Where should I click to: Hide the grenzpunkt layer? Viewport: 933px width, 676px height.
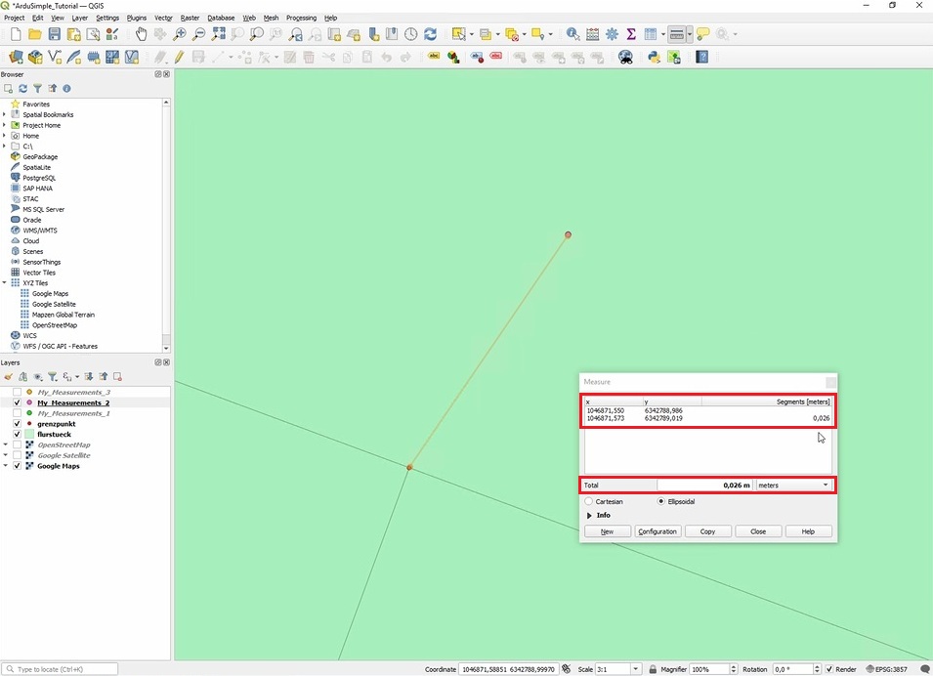point(17,424)
